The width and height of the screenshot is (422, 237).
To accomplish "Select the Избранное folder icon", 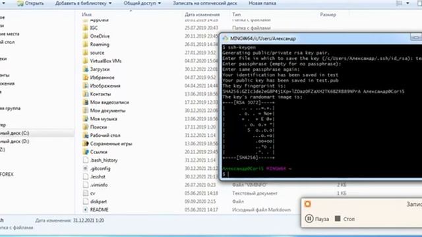I will coord(85,78).
